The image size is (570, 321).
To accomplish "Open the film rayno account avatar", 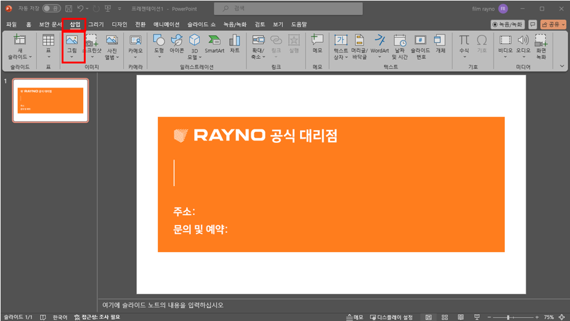I will click(x=503, y=9).
